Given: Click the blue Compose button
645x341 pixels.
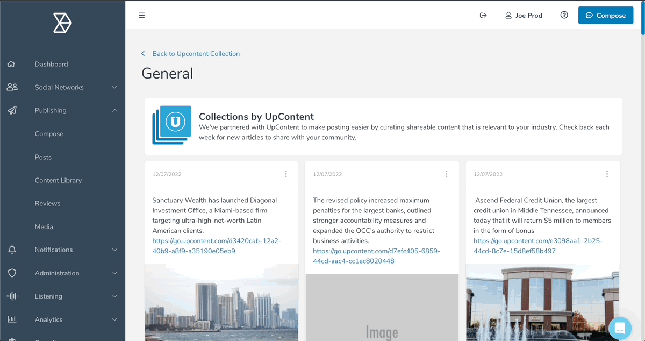Looking at the screenshot, I should [x=606, y=15].
